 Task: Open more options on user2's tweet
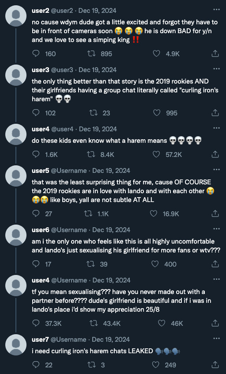(216, 10)
